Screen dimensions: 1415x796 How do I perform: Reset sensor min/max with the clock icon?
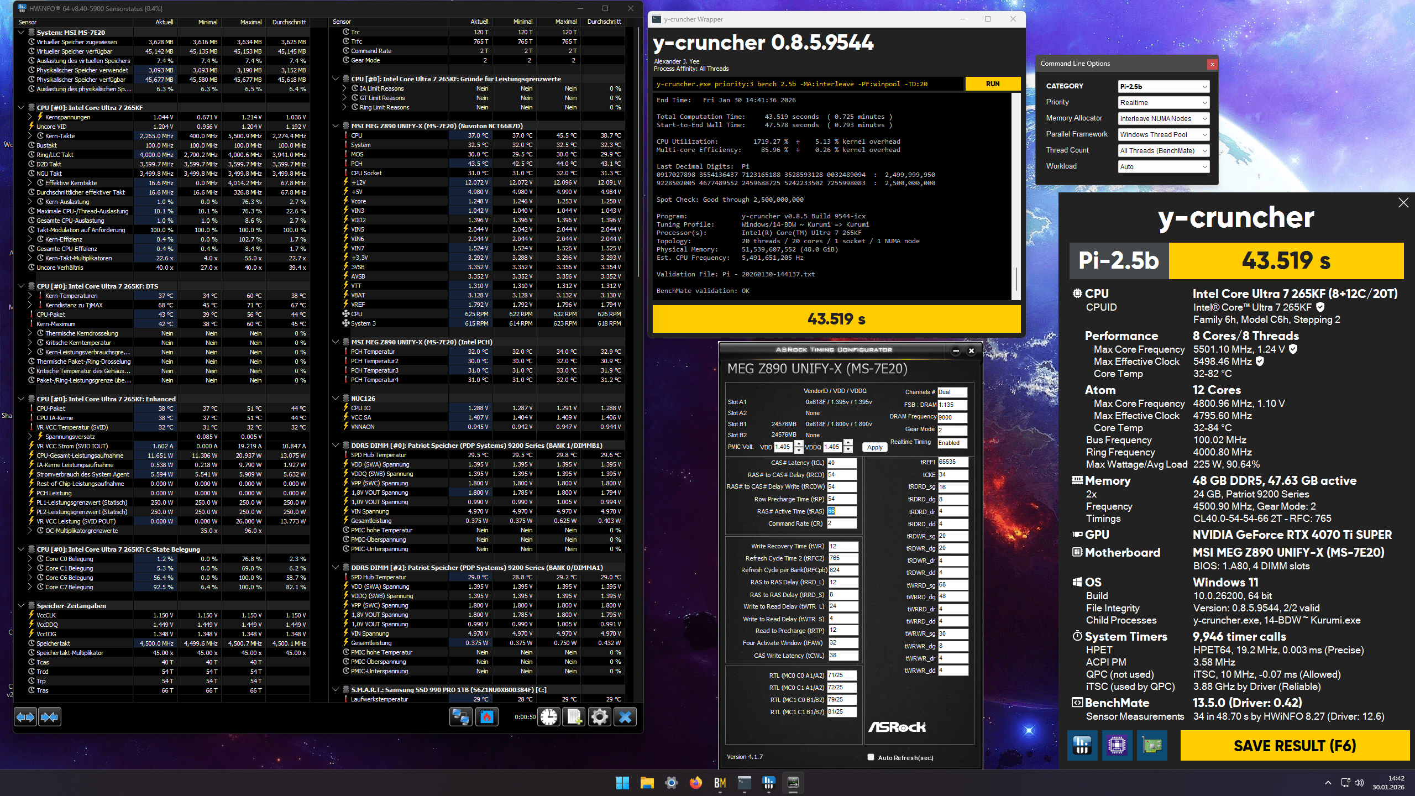click(x=549, y=717)
